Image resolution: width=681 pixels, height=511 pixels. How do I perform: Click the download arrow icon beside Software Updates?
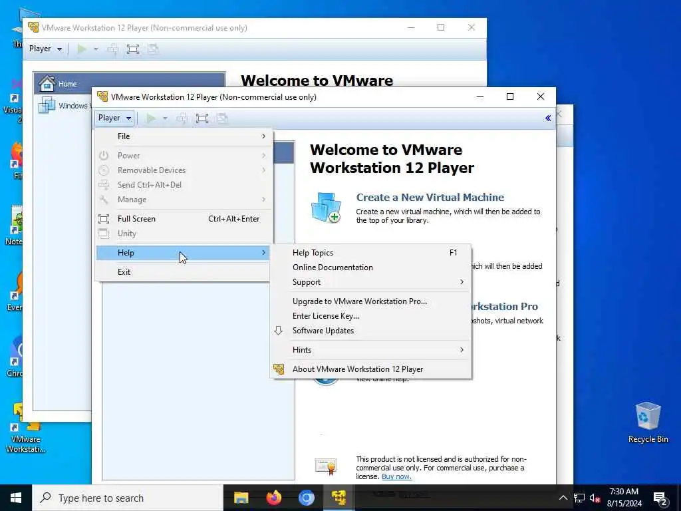pos(279,331)
